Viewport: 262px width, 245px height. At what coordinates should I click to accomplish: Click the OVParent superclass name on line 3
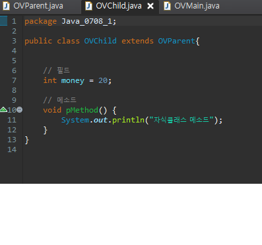tap(176, 41)
